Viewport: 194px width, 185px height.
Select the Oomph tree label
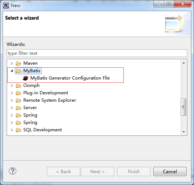(31, 85)
